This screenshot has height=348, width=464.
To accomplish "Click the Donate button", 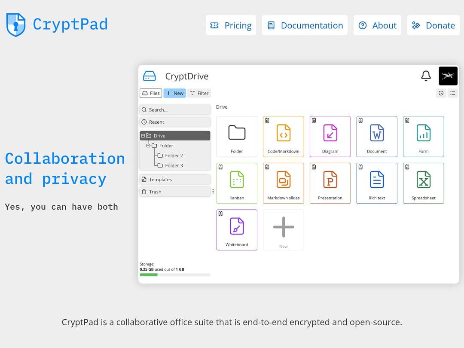I will click(x=433, y=25).
